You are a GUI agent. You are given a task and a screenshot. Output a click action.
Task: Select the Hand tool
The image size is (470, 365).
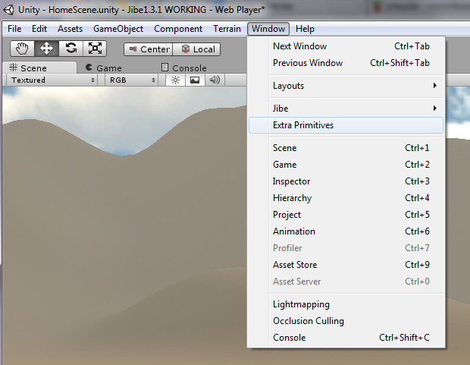point(22,49)
